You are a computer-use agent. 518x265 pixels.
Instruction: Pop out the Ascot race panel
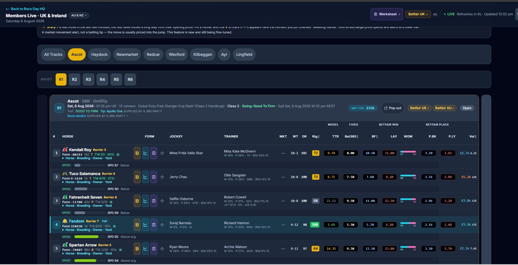(x=393, y=108)
